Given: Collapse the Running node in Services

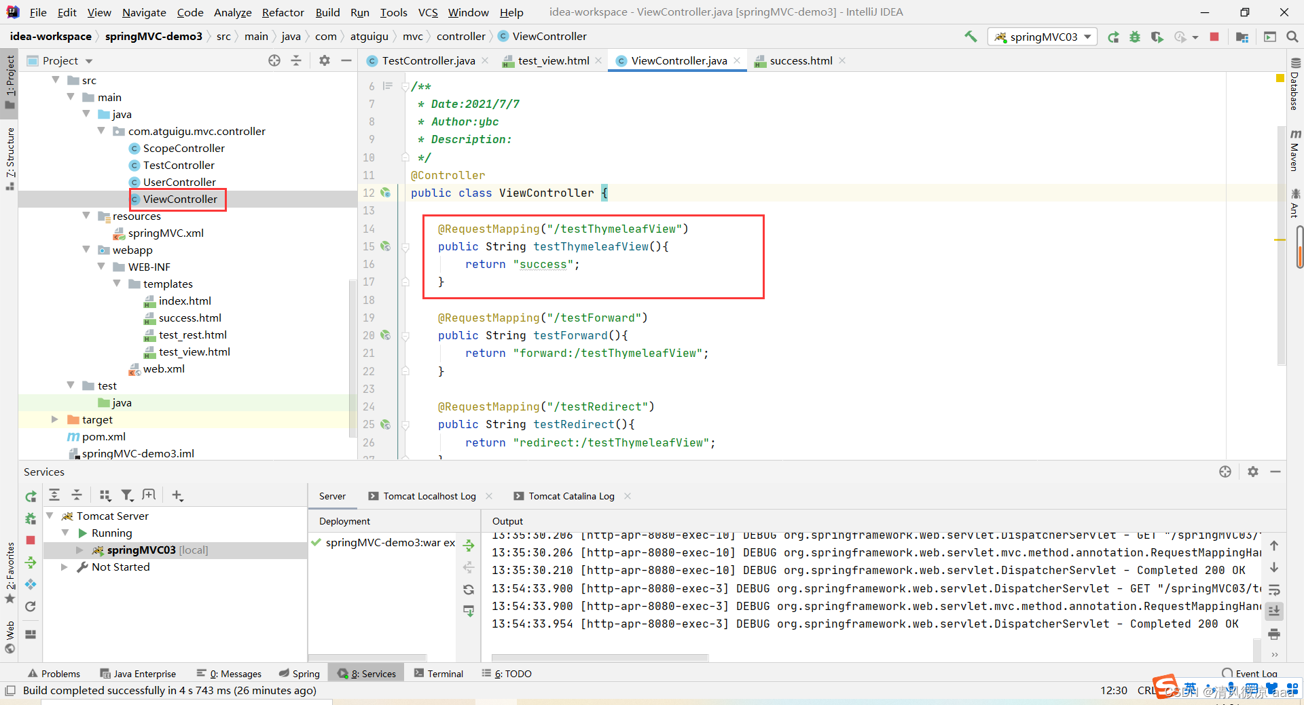Looking at the screenshot, I should pyautogui.click(x=65, y=533).
